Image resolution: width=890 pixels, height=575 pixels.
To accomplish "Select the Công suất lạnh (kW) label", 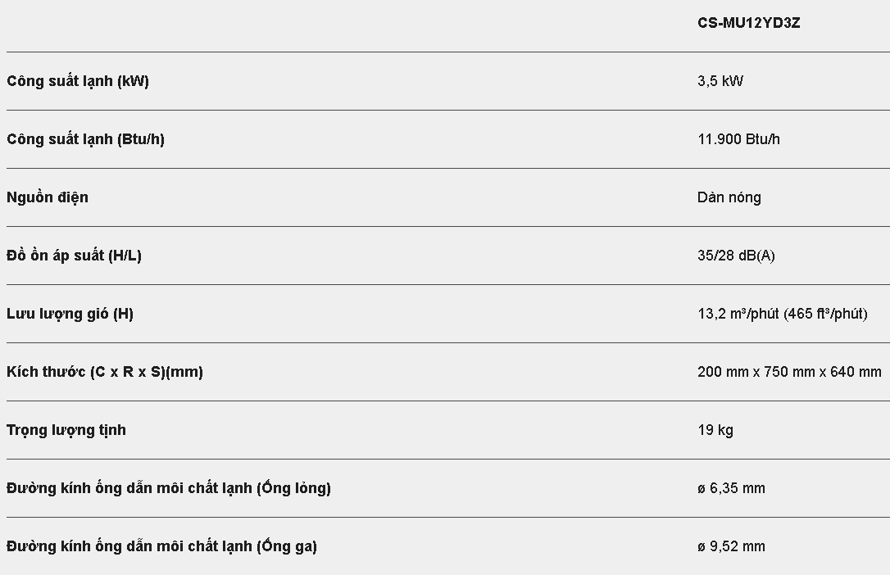I will (78, 81).
